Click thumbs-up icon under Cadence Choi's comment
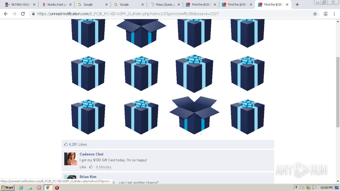This screenshot has height=191, width=340. click(91, 167)
